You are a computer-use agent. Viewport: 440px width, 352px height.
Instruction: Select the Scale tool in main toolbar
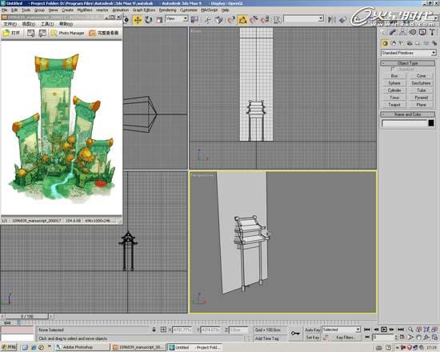[x=159, y=20]
